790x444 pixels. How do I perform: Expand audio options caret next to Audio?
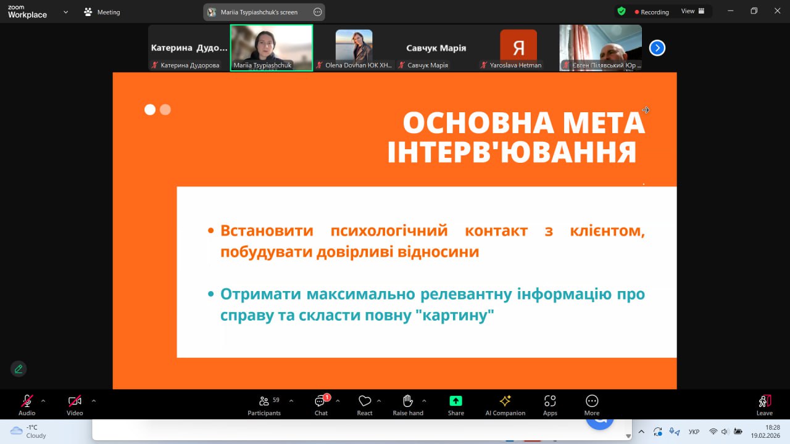[43, 401]
